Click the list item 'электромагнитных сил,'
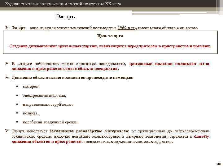 tap(45, 96)
